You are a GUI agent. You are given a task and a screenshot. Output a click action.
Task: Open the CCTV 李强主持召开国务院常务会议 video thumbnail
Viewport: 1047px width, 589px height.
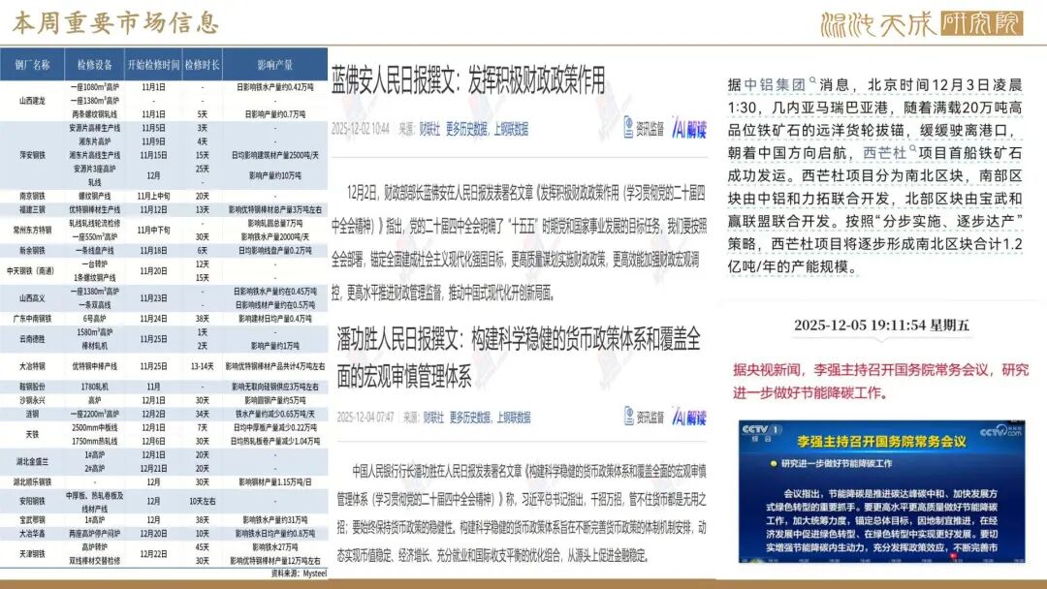pos(881,491)
